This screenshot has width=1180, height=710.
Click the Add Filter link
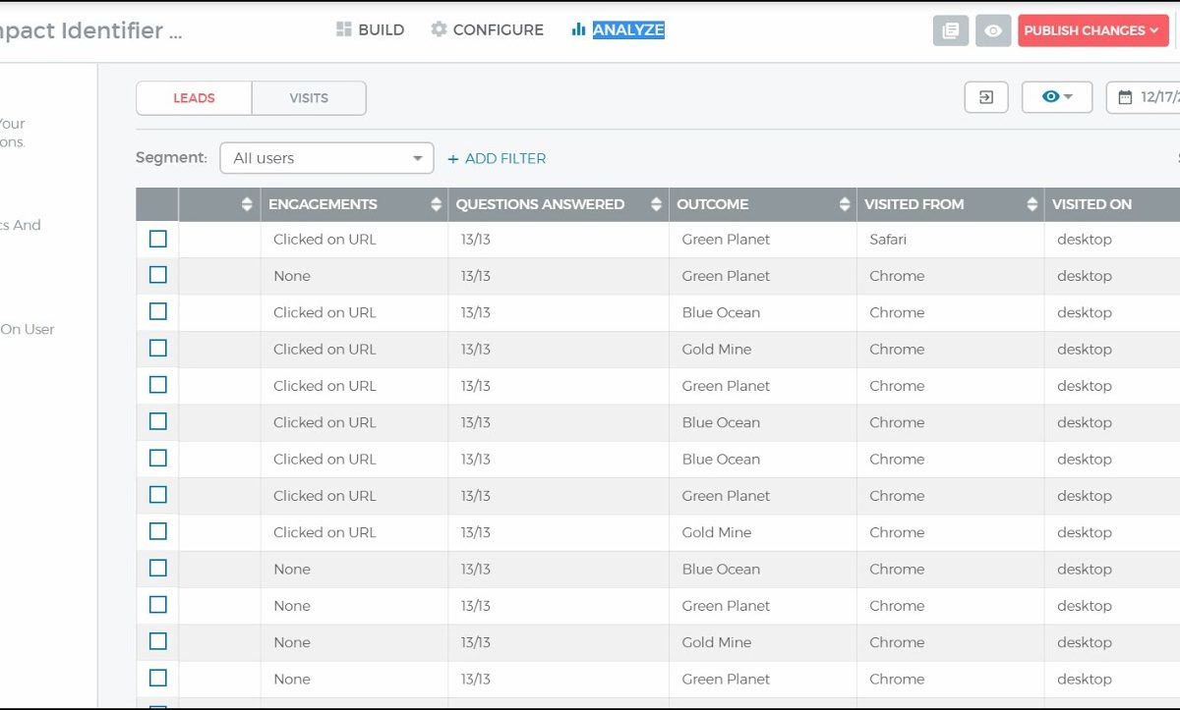tap(497, 158)
